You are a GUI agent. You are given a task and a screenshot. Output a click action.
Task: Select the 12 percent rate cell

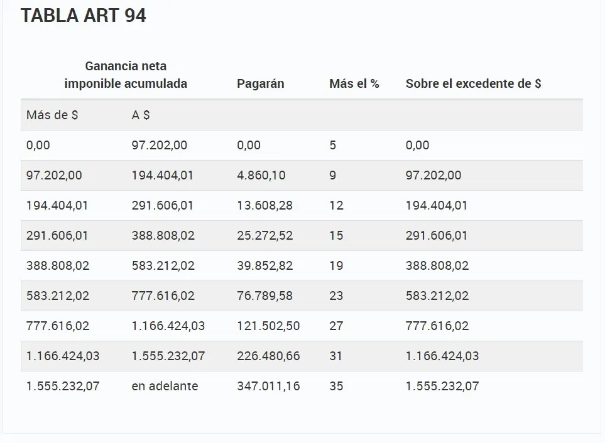pos(336,205)
